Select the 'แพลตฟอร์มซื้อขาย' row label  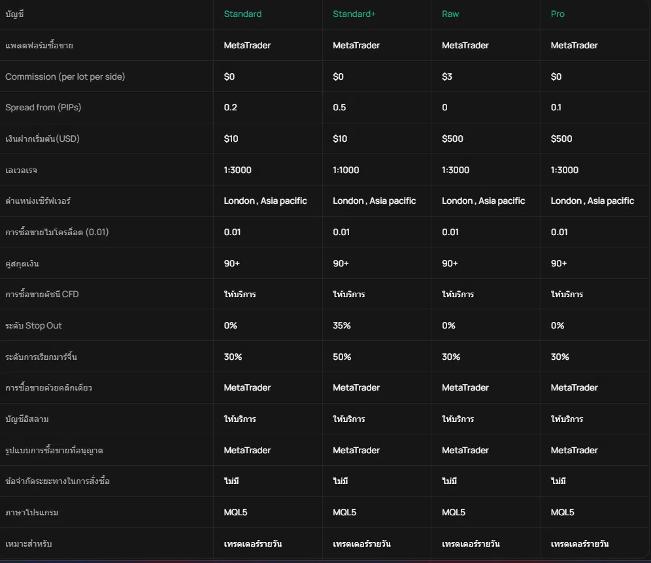pyautogui.click(x=39, y=45)
